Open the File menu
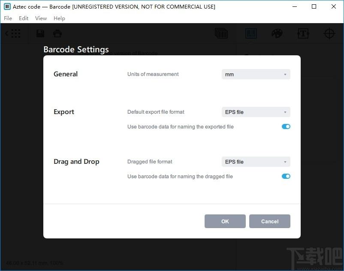This screenshot has width=344, height=271. tap(8, 18)
